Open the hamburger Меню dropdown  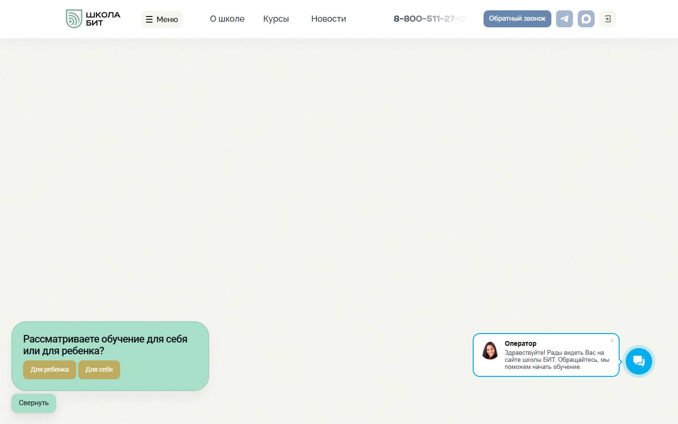click(x=162, y=19)
